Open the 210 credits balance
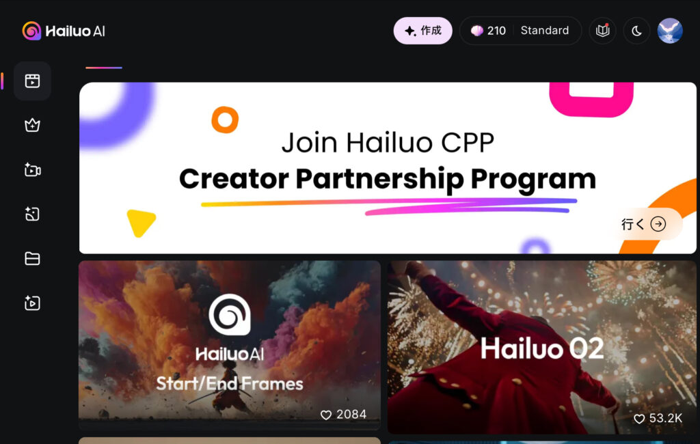The width and height of the screenshot is (700, 444). (488, 31)
